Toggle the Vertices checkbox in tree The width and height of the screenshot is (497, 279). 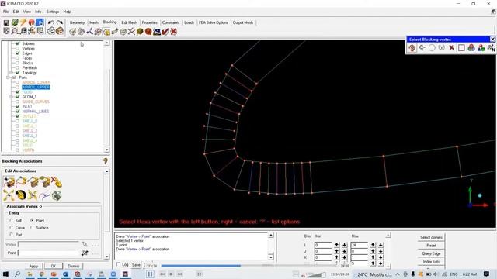[x=17, y=48]
